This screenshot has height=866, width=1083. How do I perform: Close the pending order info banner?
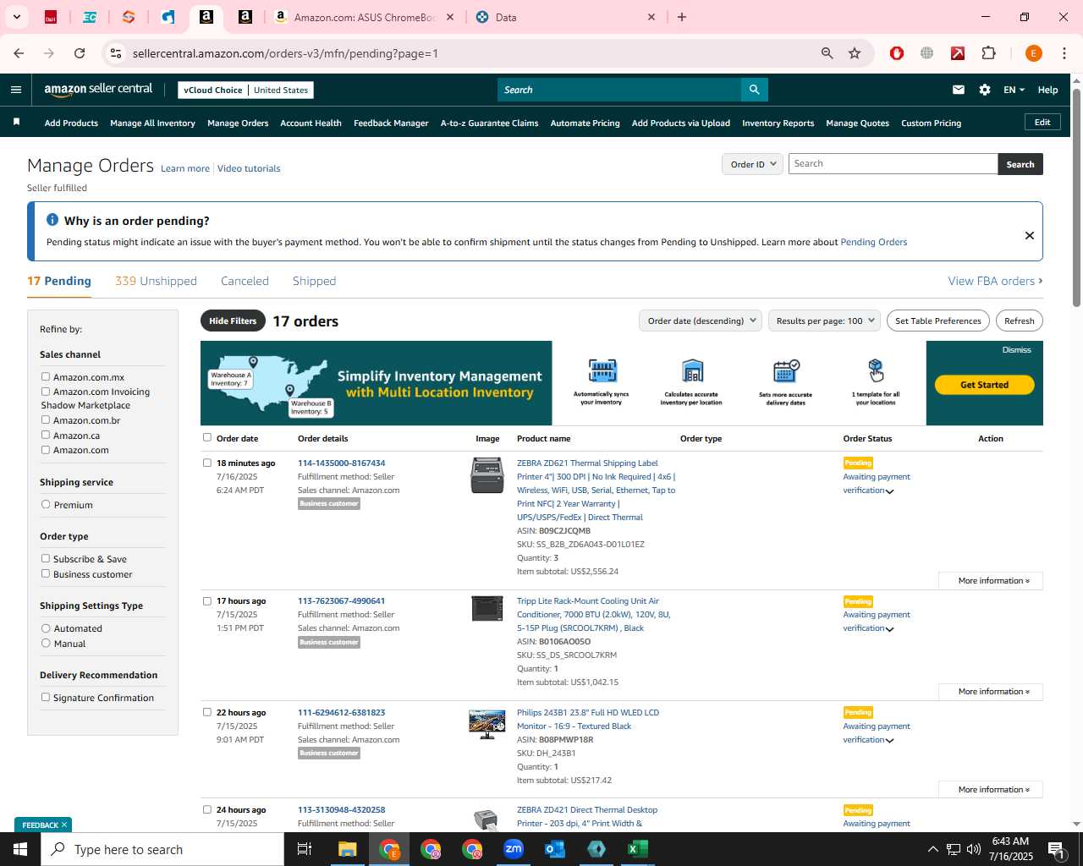(x=1030, y=235)
